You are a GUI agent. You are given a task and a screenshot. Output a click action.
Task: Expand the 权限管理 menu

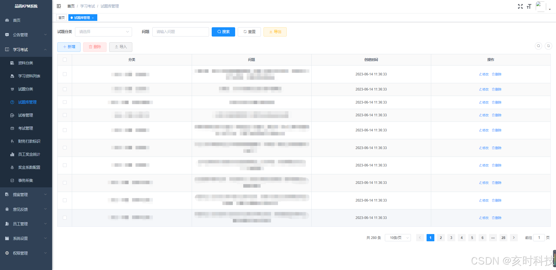(26, 253)
